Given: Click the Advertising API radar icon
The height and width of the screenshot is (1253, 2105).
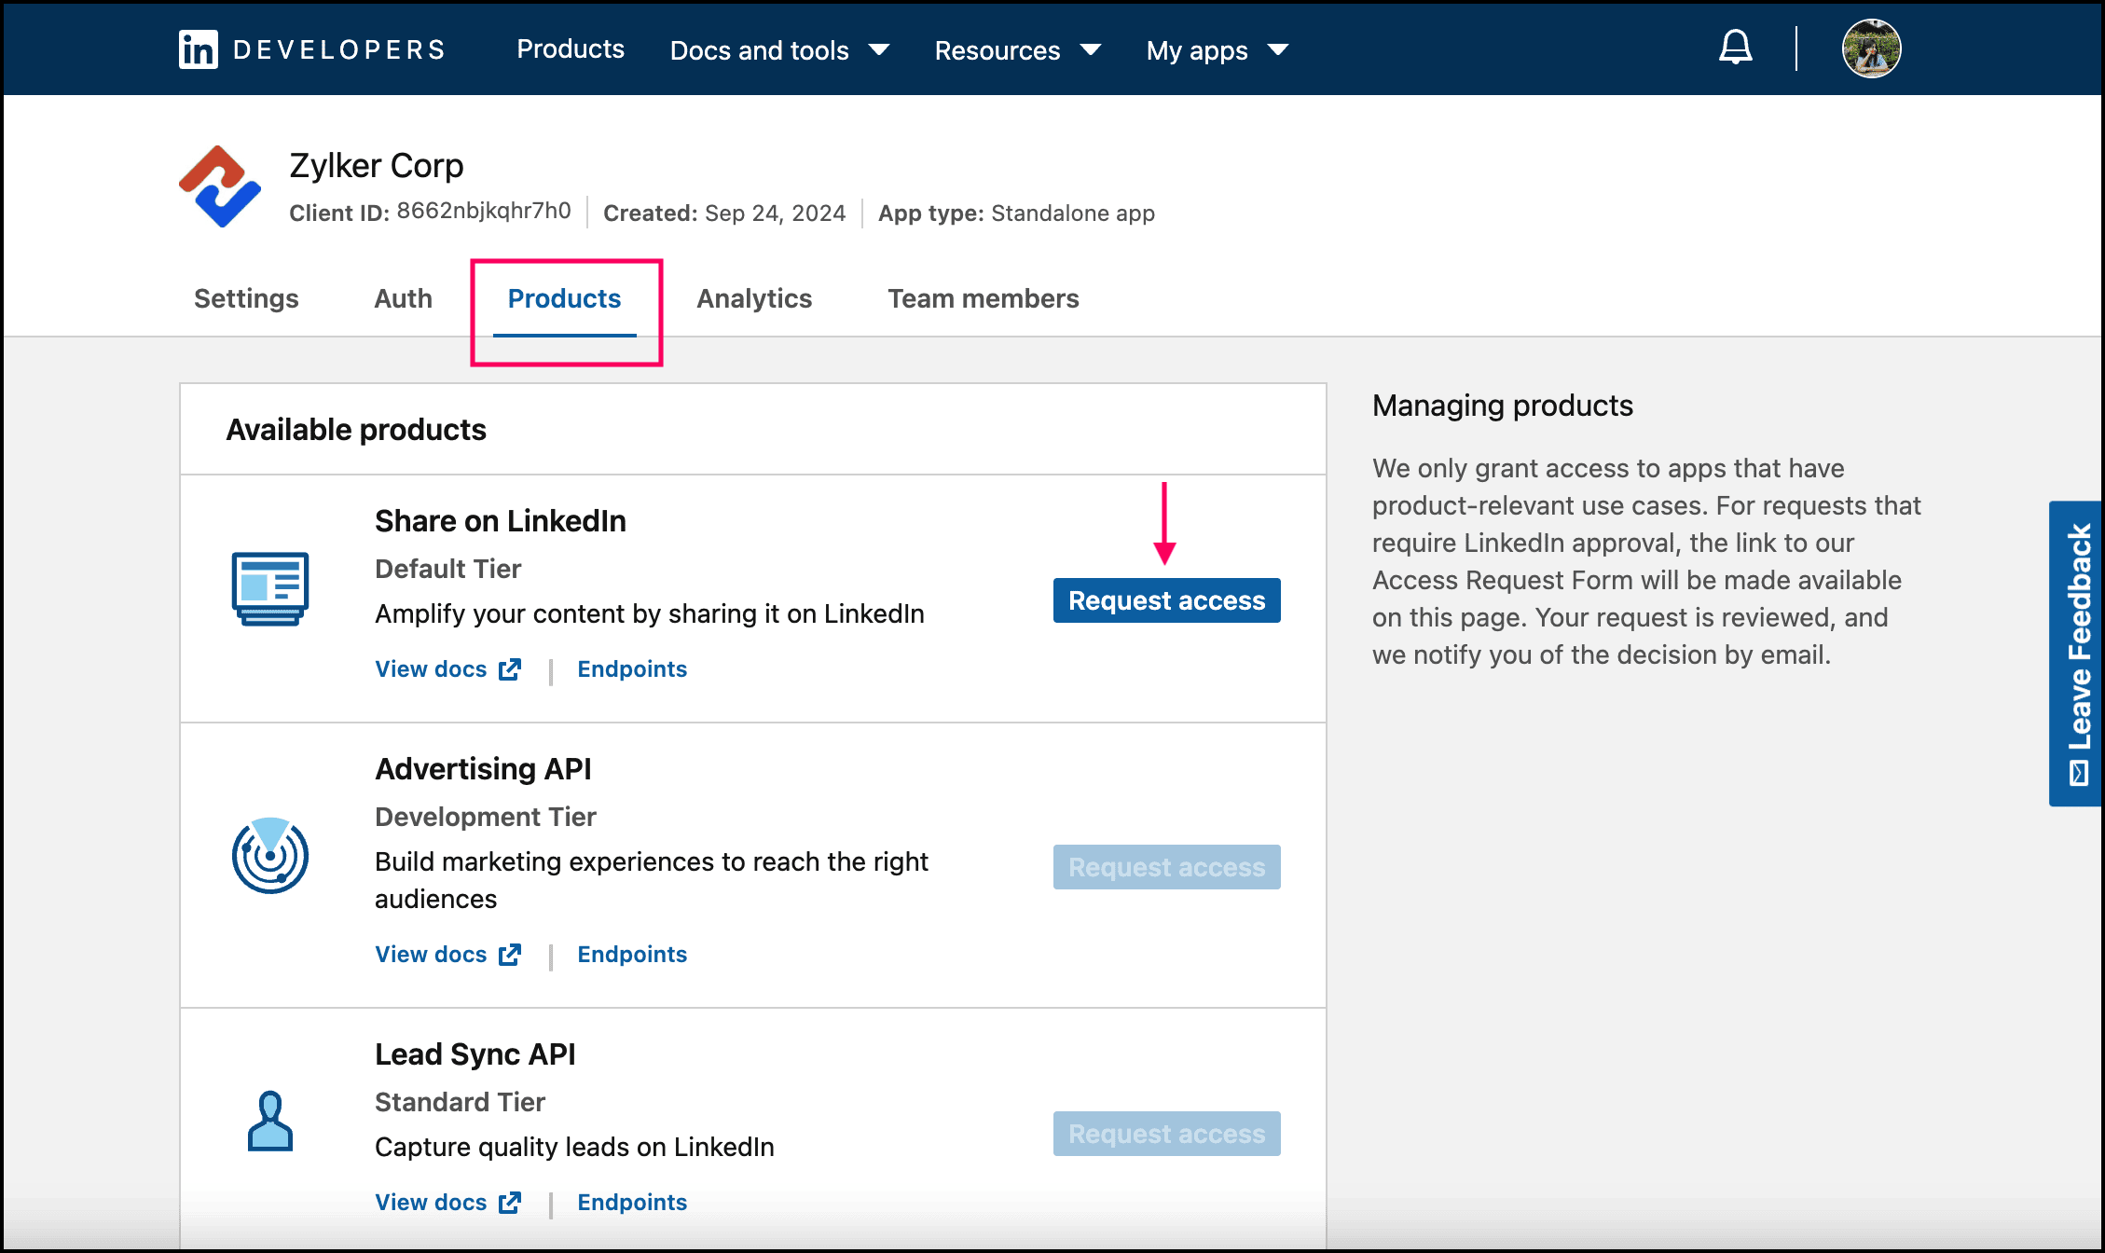Looking at the screenshot, I should point(270,855).
